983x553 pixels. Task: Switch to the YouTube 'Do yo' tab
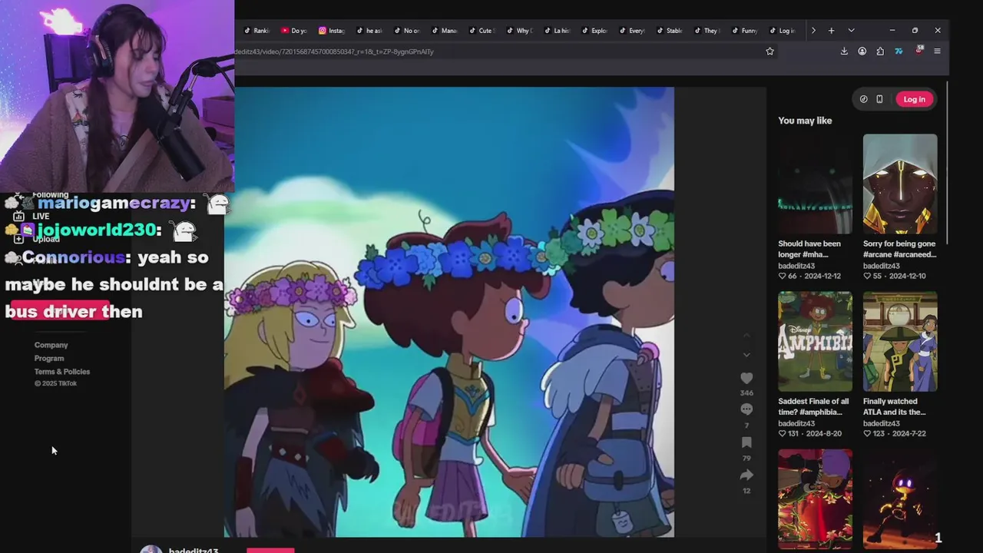click(294, 31)
